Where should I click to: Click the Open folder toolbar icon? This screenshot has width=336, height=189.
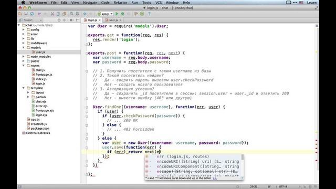[x=20, y=14]
